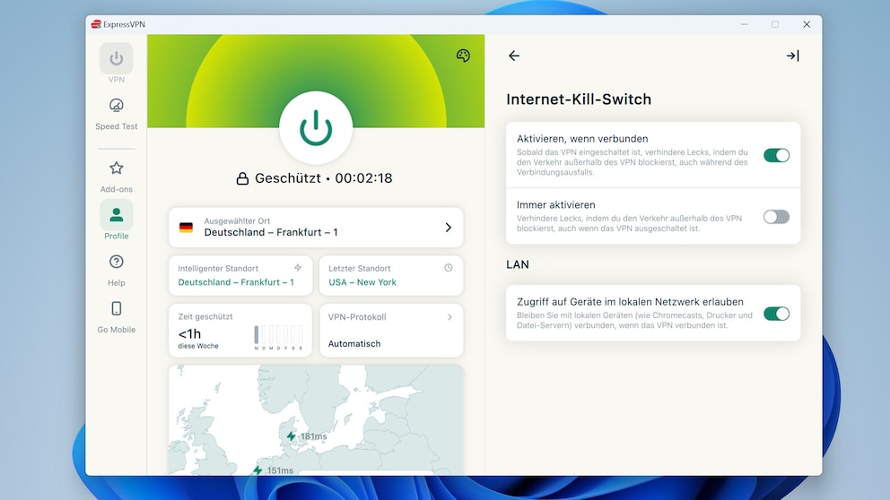Click the 181ms server marker on map

292,436
